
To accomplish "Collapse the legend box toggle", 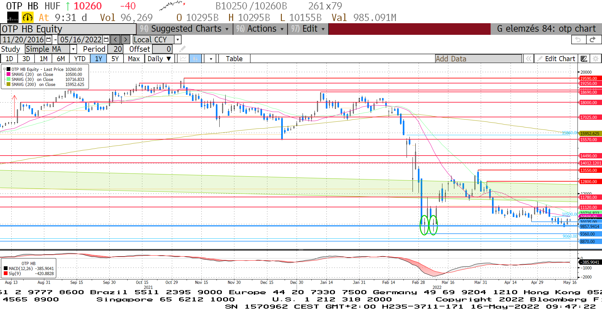I will 4,69.
